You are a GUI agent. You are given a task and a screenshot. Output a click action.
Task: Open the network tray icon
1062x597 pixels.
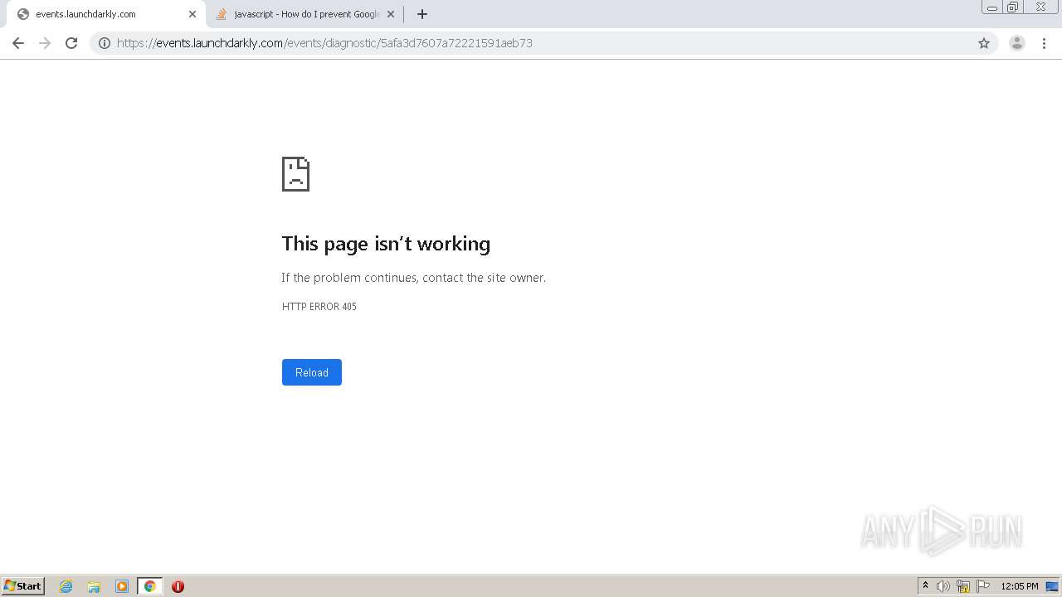[963, 586]
